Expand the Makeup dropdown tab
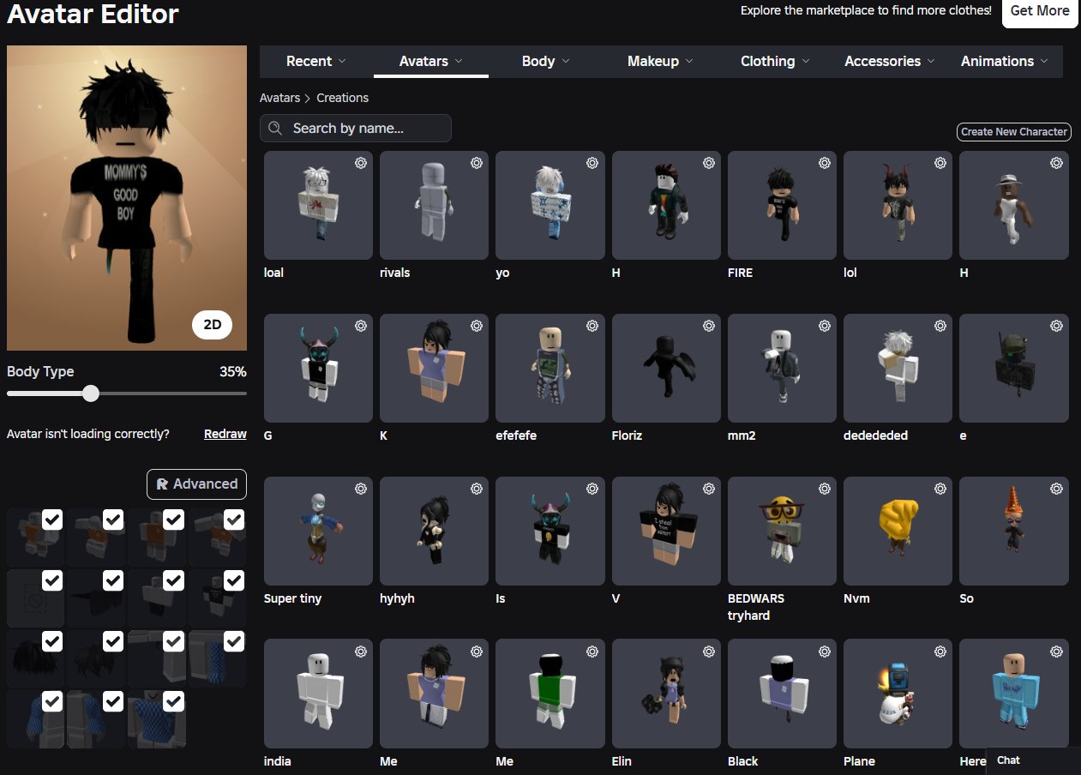Image resolution: width=1081 pixels, height=775 pixels. 660,61
